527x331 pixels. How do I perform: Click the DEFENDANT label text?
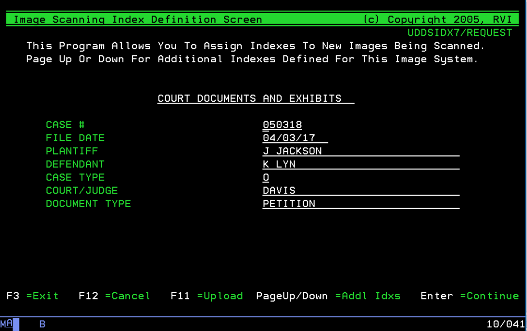point(75,164)
